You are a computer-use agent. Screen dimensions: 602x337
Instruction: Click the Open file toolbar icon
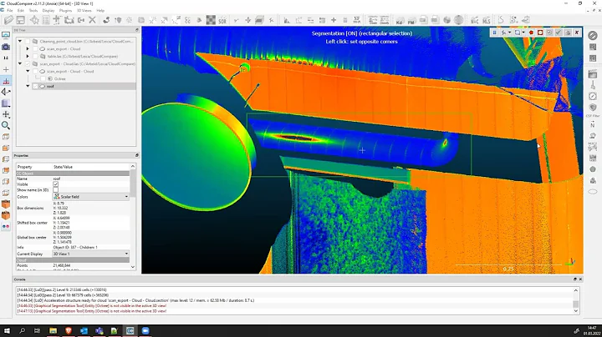click(8, 20)
